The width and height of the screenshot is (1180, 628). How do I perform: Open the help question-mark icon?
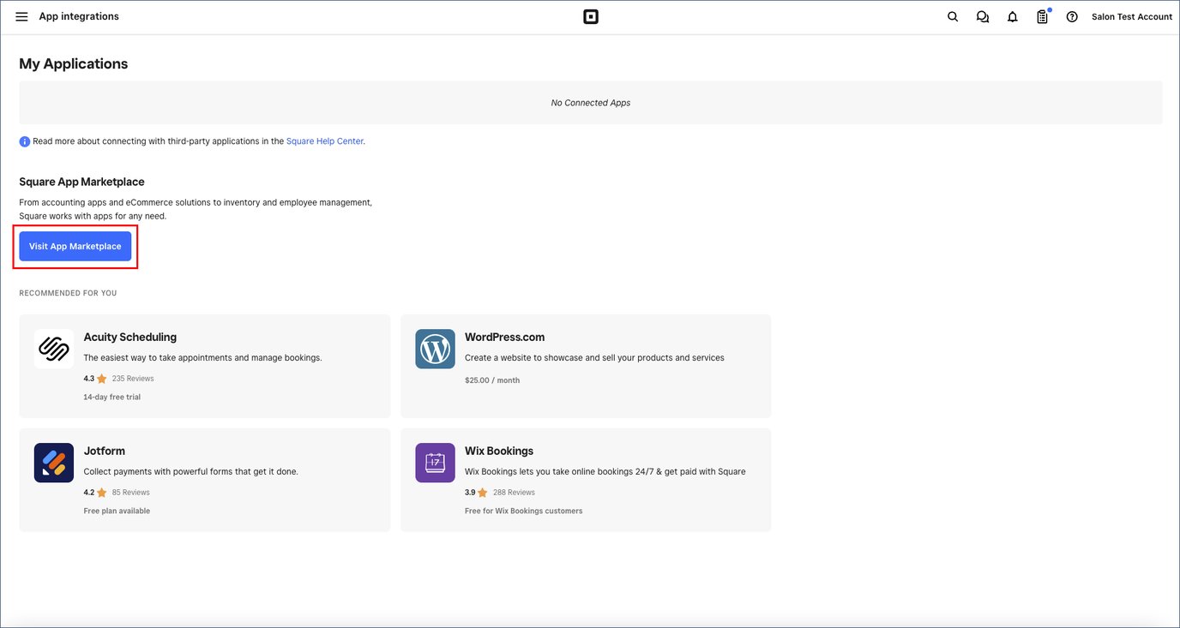point(1071,15)
